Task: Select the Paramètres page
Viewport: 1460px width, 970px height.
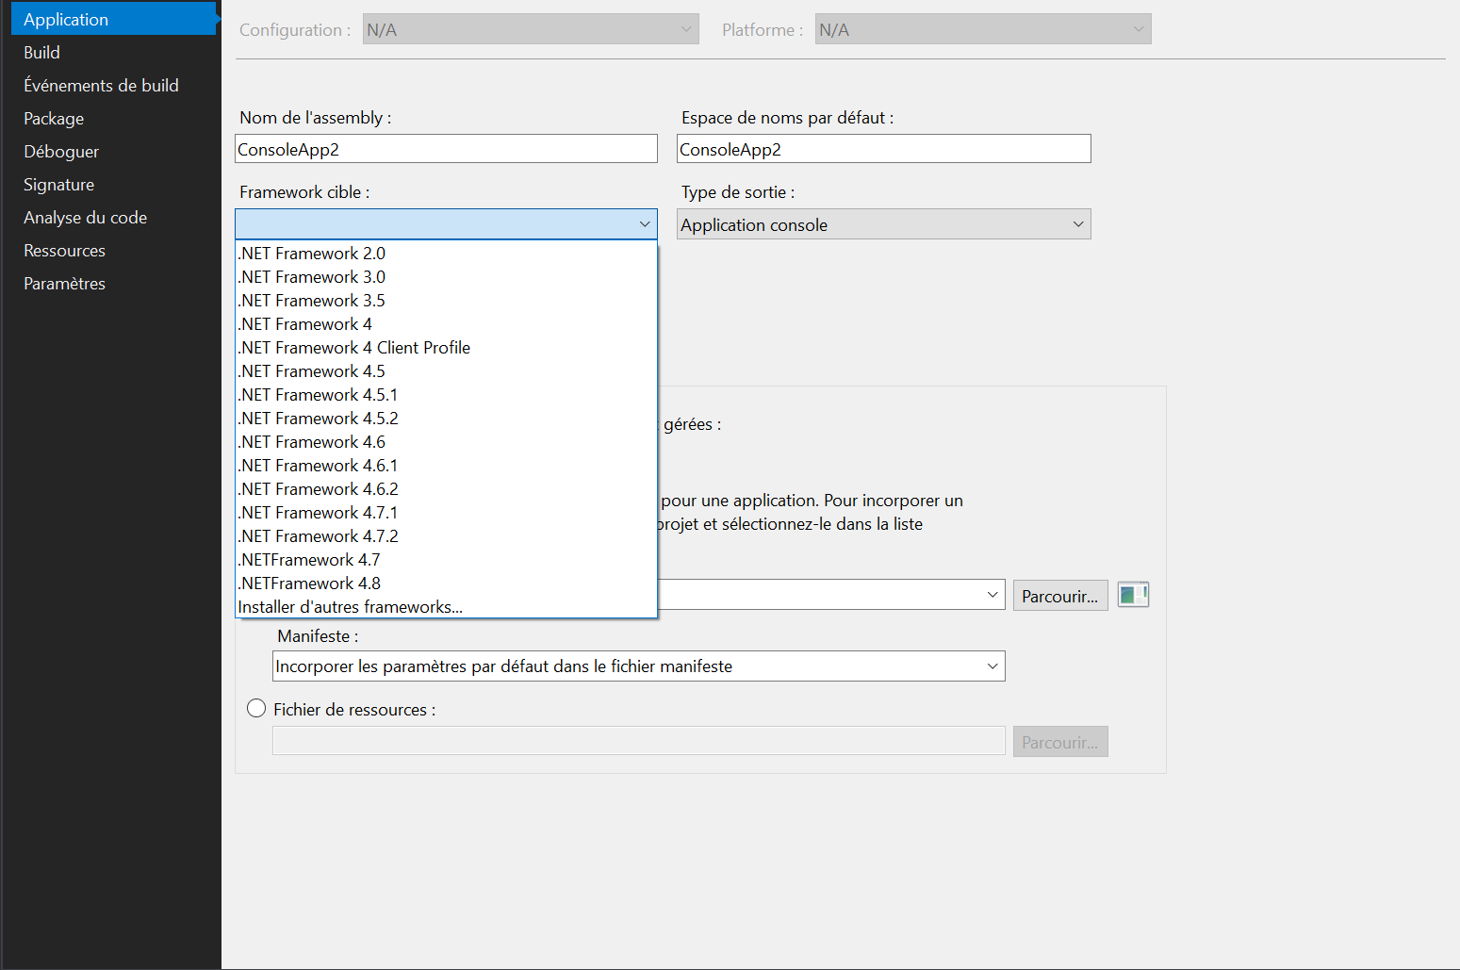Action: tap(64, 283)
